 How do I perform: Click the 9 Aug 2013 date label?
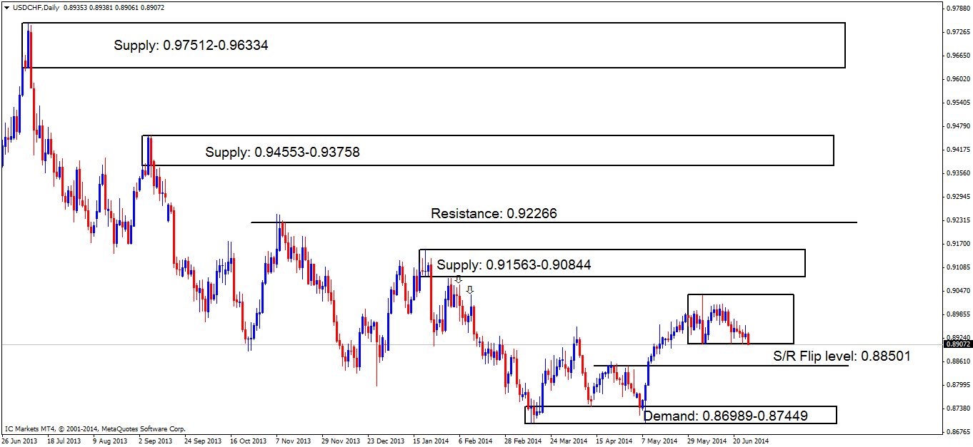pos(110,441)
